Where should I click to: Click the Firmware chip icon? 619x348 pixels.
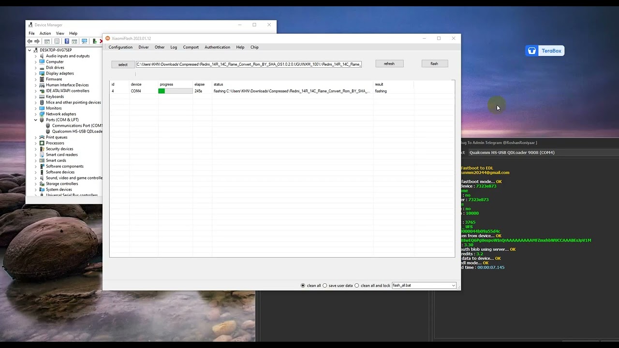coord(42,79)
